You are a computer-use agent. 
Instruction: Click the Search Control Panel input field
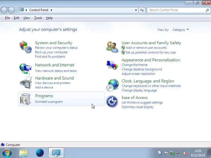(x=179, y=10)
